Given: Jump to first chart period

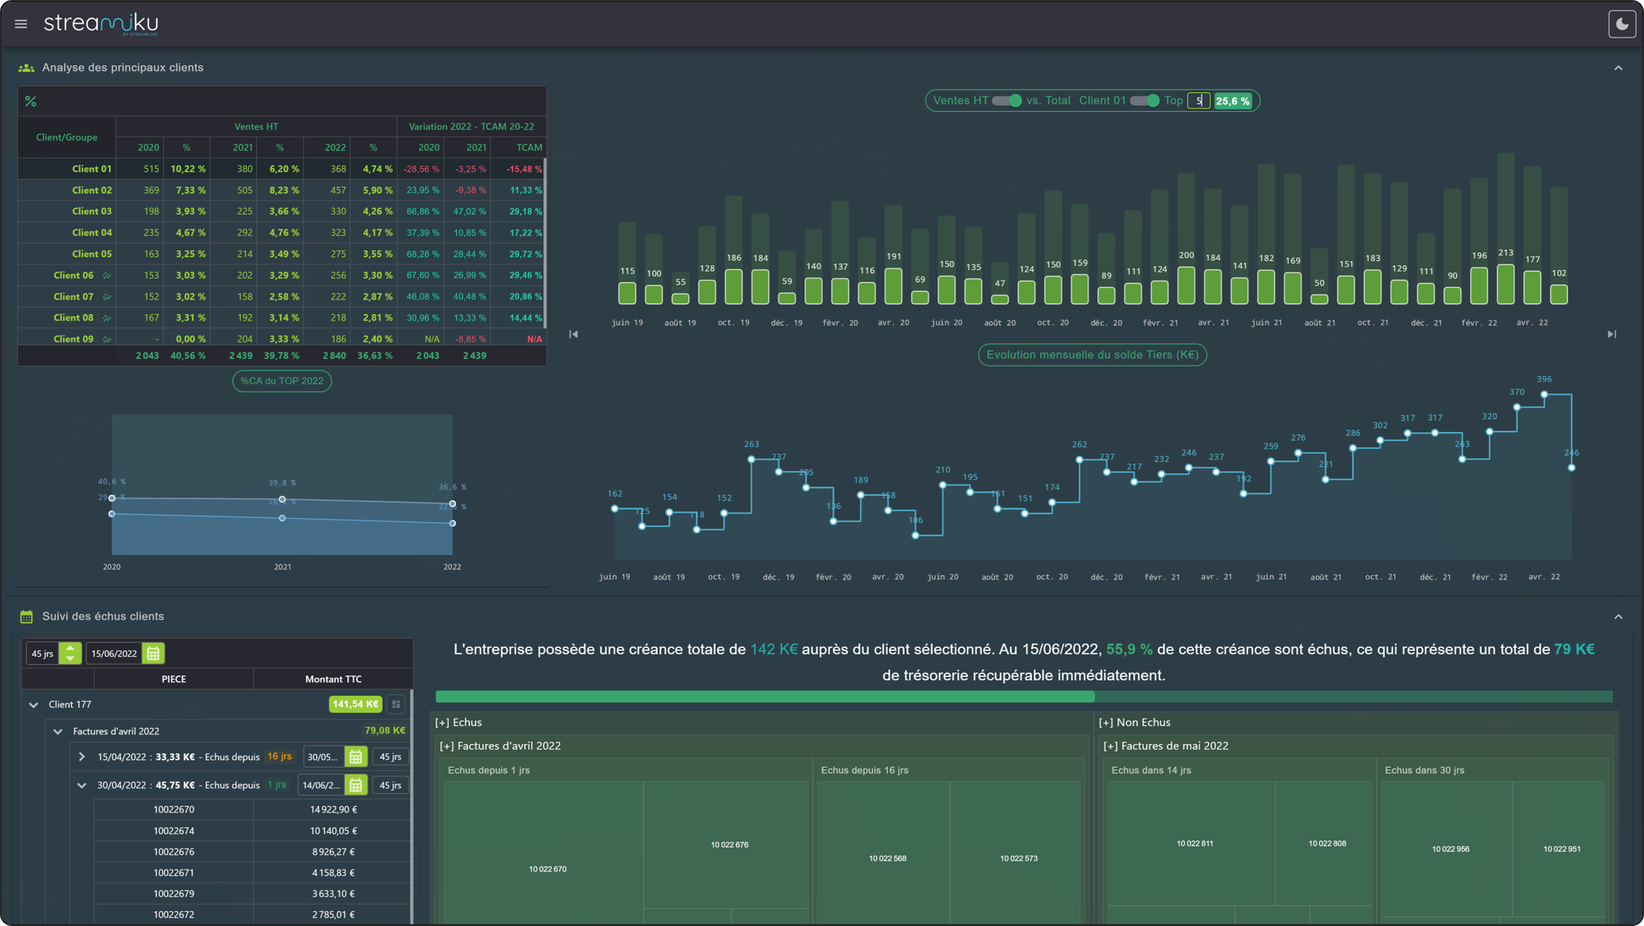Looking at the screenshot, I should 574,335.
